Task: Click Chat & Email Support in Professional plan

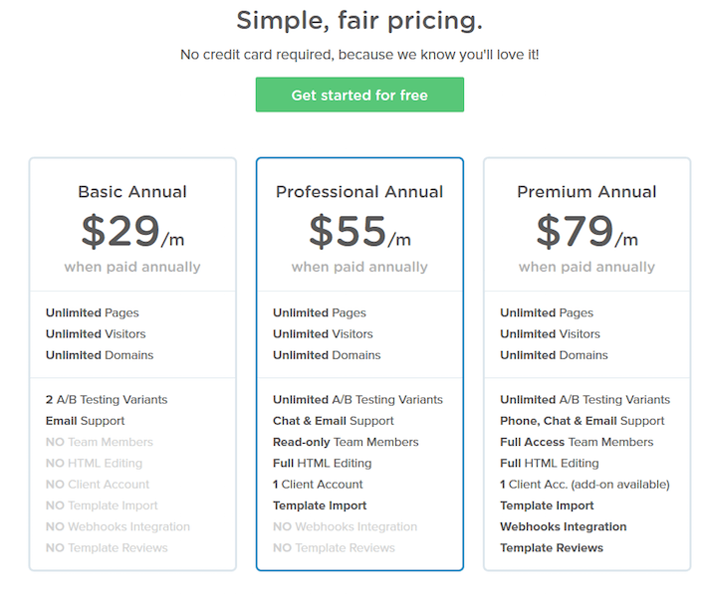Action: point(334,421)
